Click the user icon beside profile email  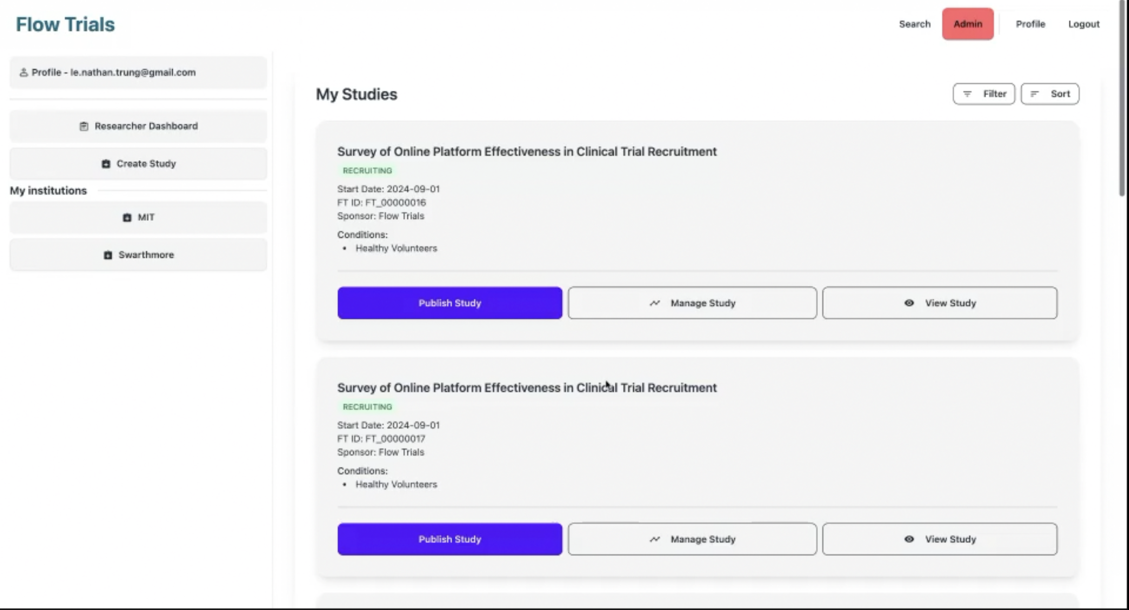(23, 73)
